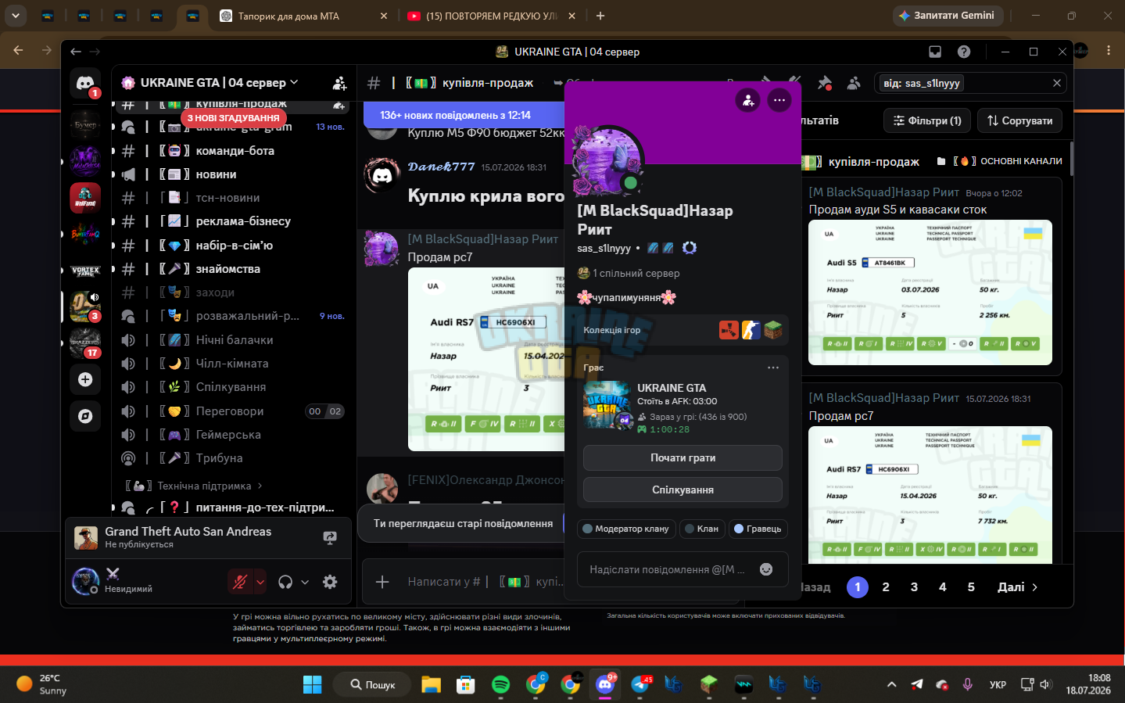Viewport: 1125px width, 703px height.
Task: Open the inbox icon in Discord title bar
Action: (935, 52)
